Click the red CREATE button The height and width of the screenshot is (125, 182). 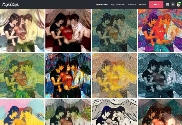156,4
